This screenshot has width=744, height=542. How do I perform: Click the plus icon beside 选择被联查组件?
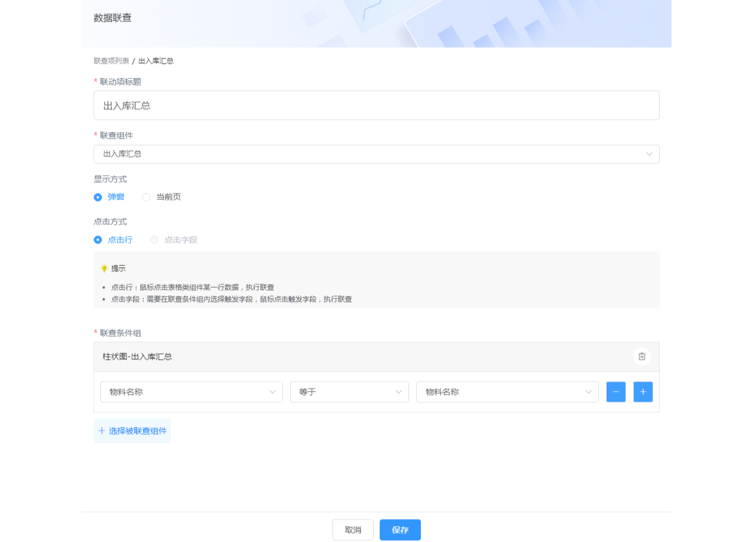click(x=101, y=431)
